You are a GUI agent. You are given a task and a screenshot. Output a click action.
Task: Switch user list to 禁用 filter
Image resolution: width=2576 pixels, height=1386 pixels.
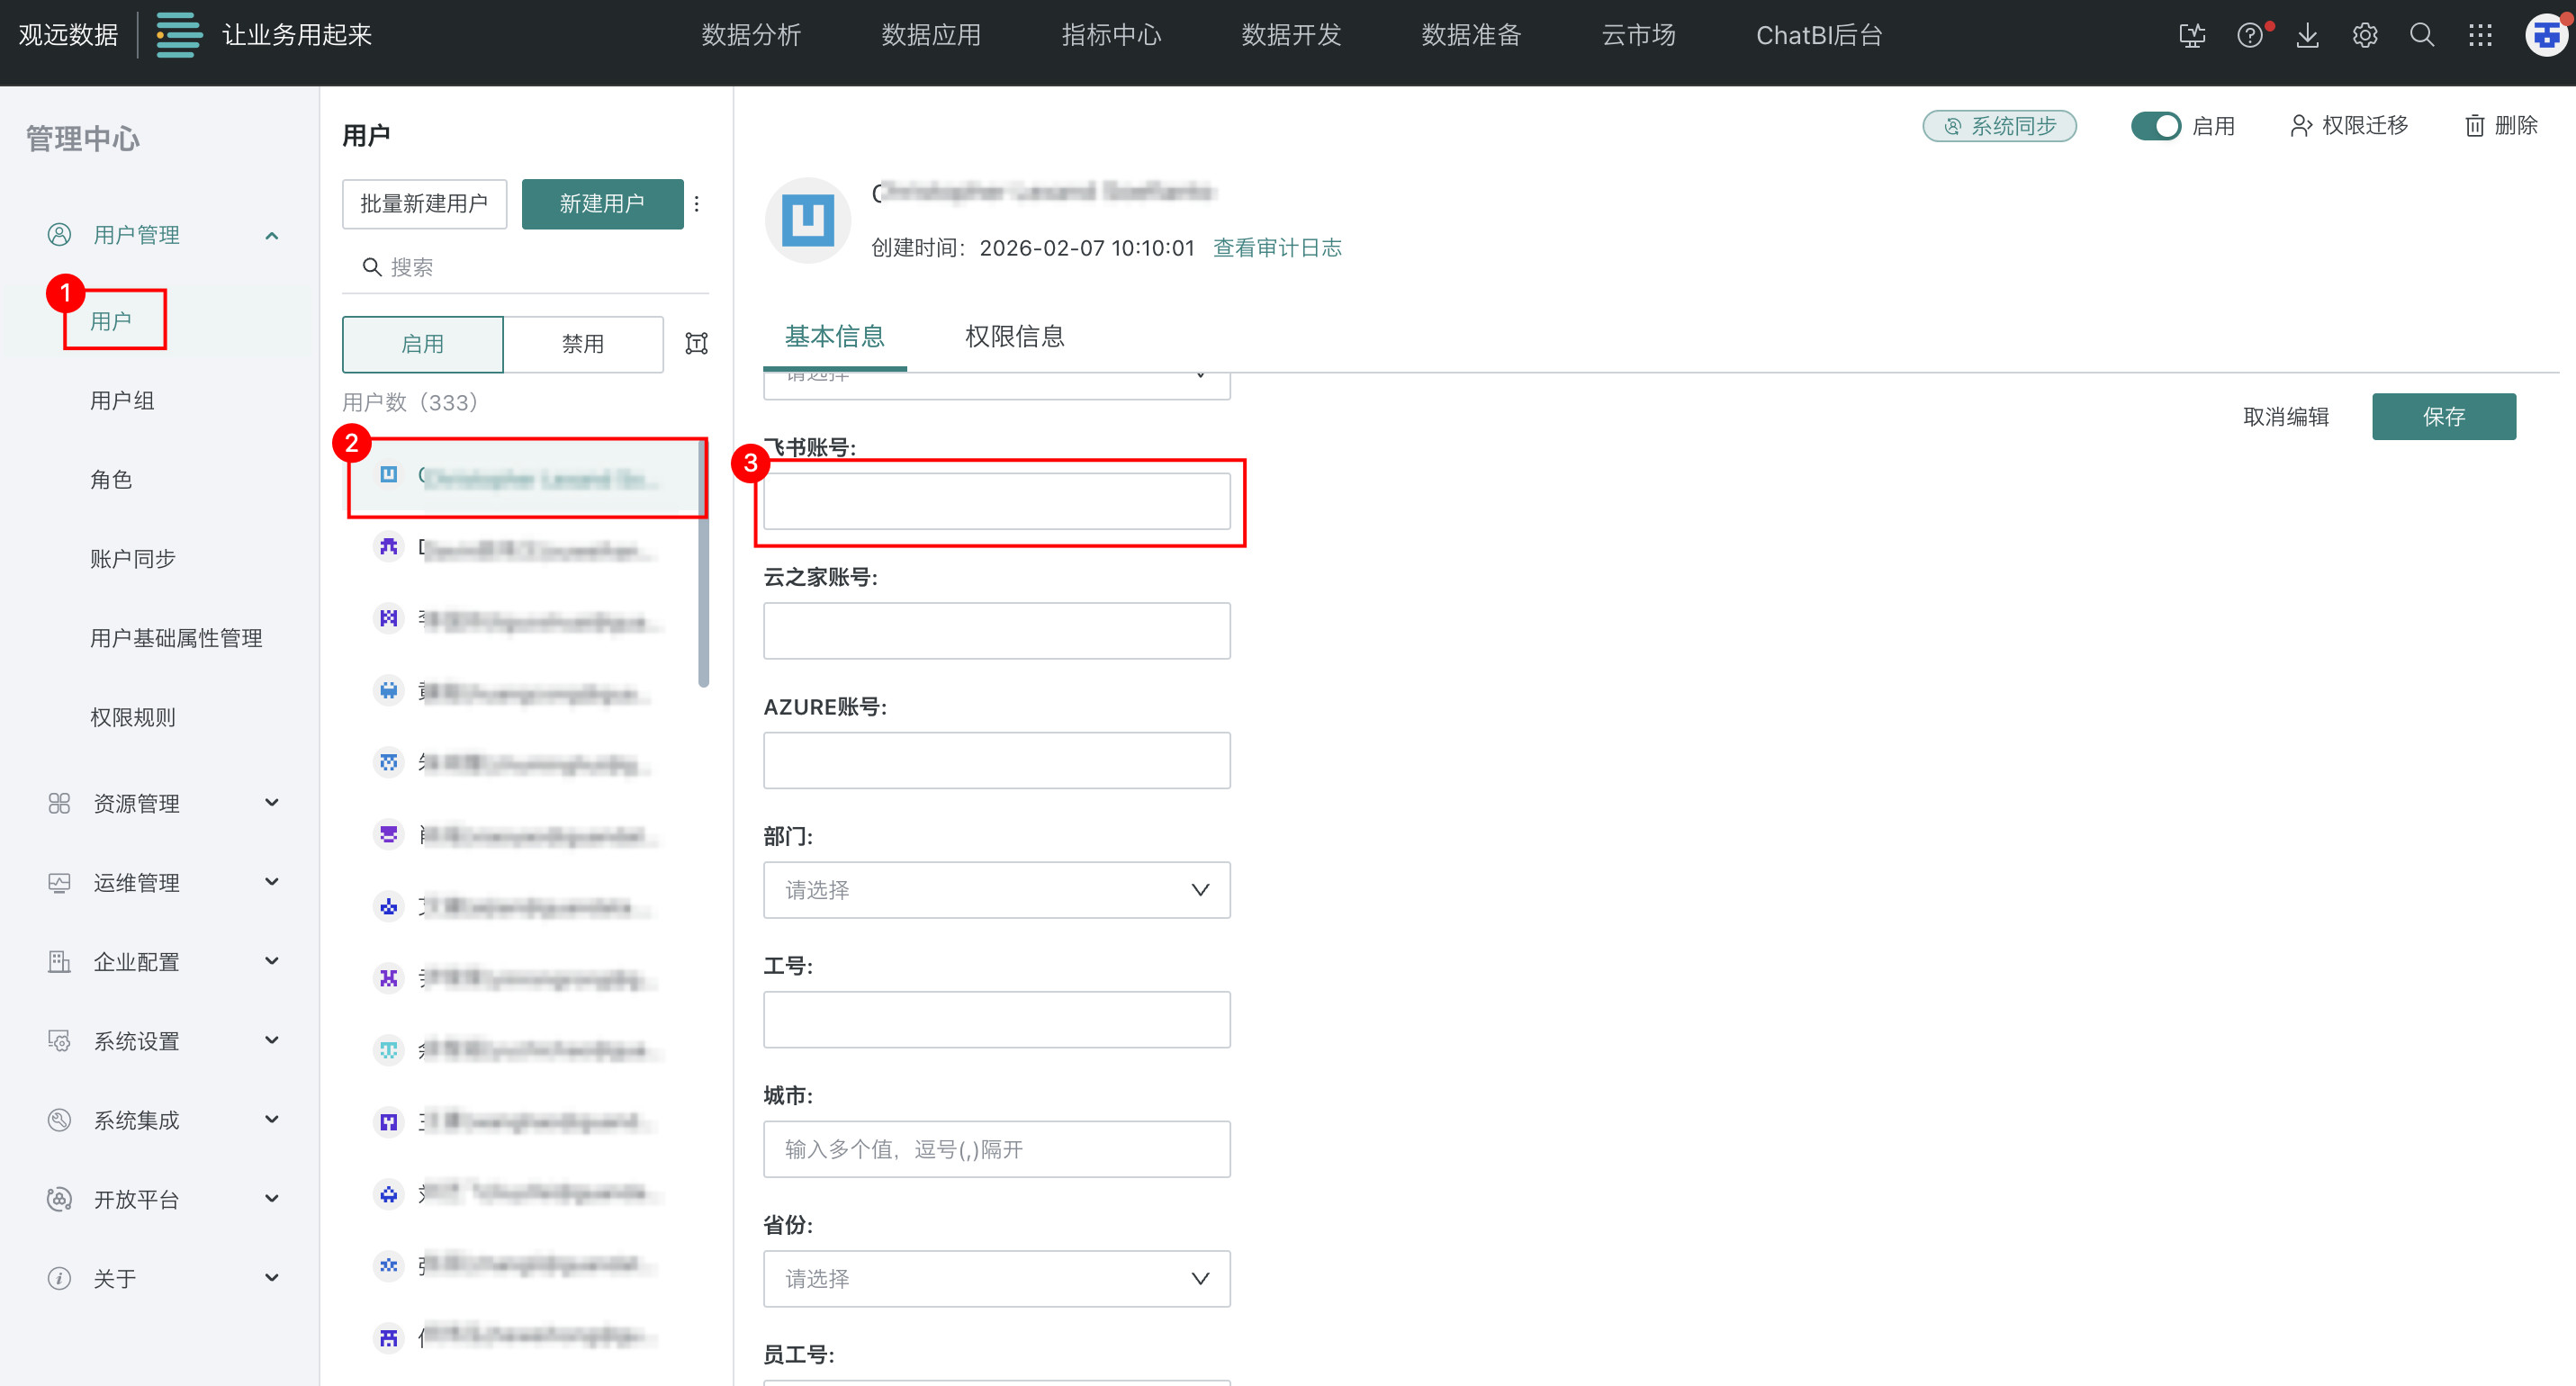(582, 344)
